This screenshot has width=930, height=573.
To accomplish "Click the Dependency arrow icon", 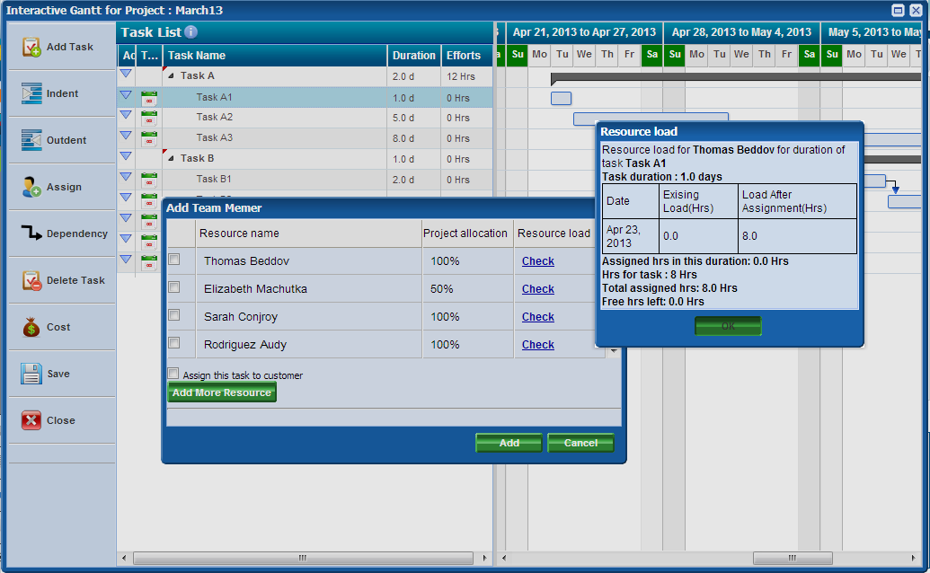I will (x=31, y=234).
